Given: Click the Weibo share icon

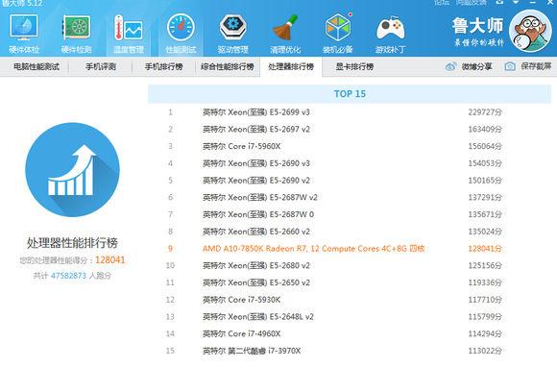Looking at the screenshot, I should click(x=451, y=66).
